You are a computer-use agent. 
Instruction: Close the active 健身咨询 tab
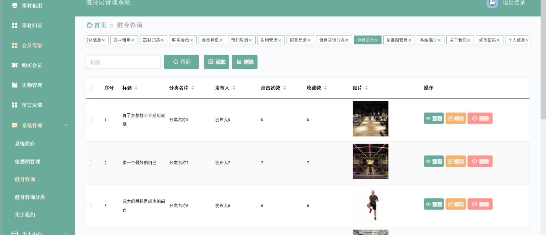pos(376,40)
